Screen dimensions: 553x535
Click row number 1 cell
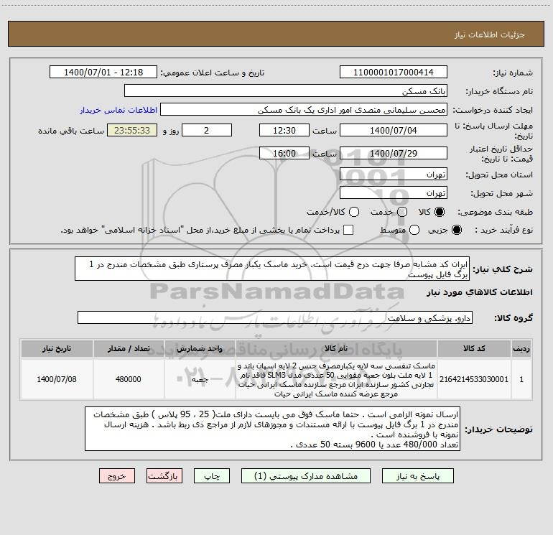[521, 379]
